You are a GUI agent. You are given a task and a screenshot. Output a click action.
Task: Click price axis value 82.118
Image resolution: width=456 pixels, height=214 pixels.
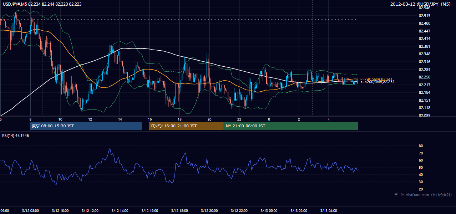tap(424, 108)
